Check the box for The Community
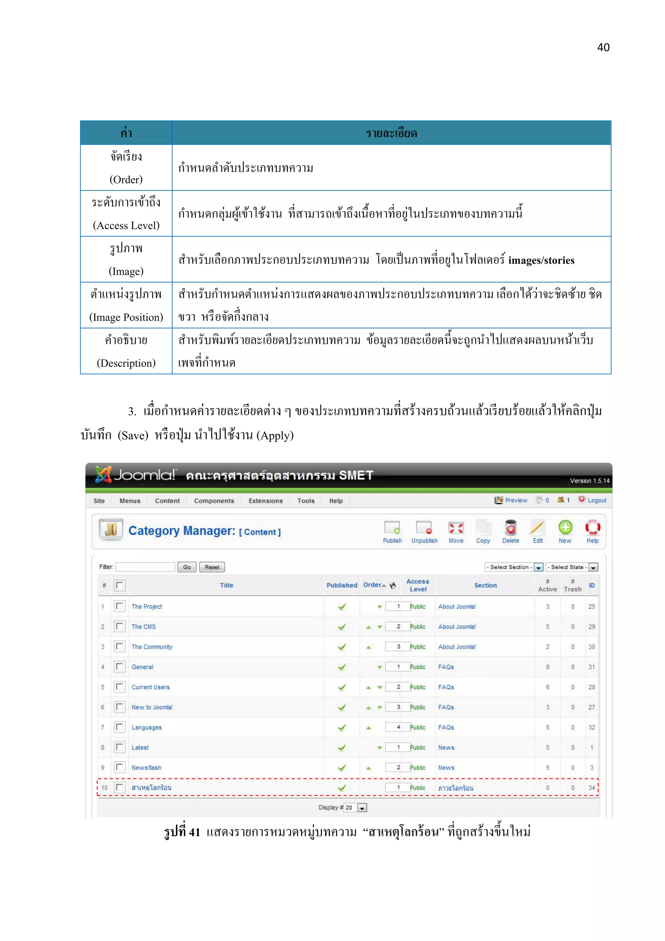The width and height of the screenshot is (665, 941). 119,646
